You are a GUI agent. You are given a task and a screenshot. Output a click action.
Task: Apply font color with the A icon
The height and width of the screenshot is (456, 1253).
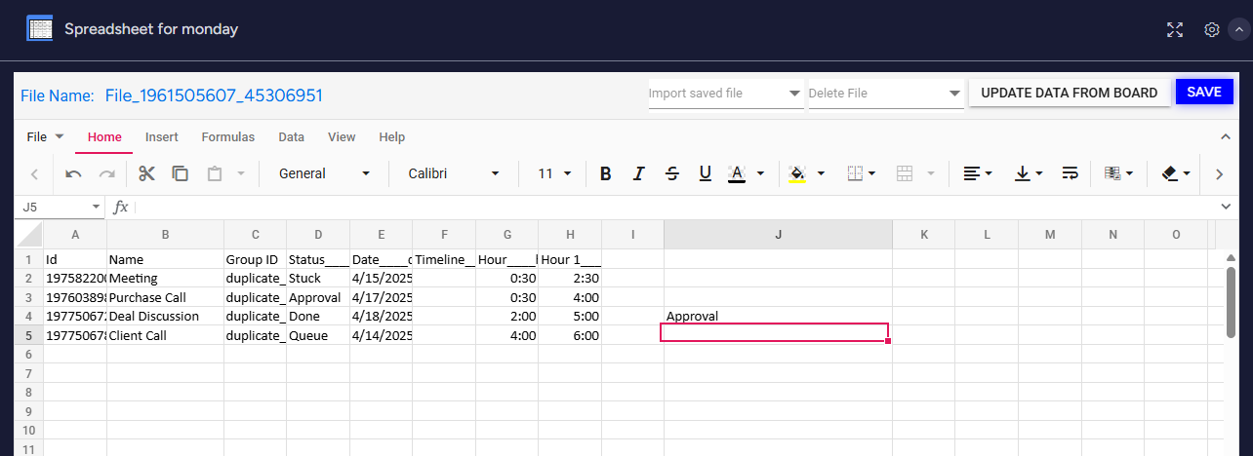pyautogui.click(x=737, y=173)
